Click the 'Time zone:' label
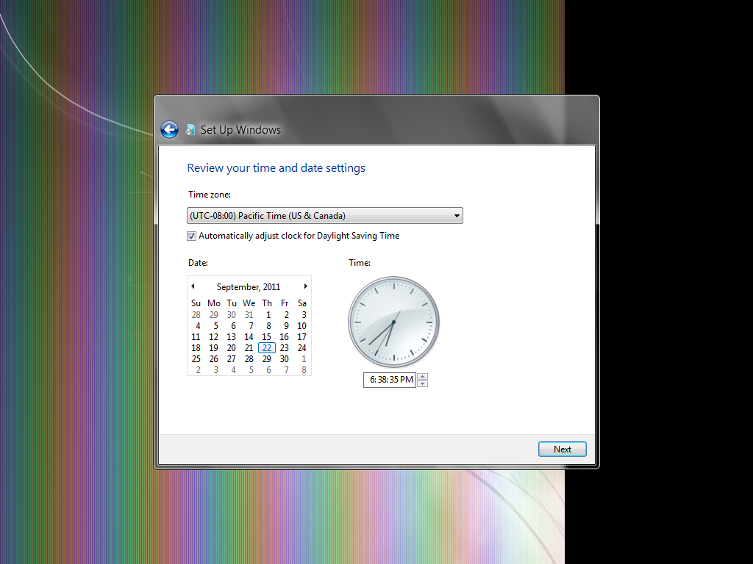Image resolution: width=753 pixels, height=564 pixels. [210, 194]
